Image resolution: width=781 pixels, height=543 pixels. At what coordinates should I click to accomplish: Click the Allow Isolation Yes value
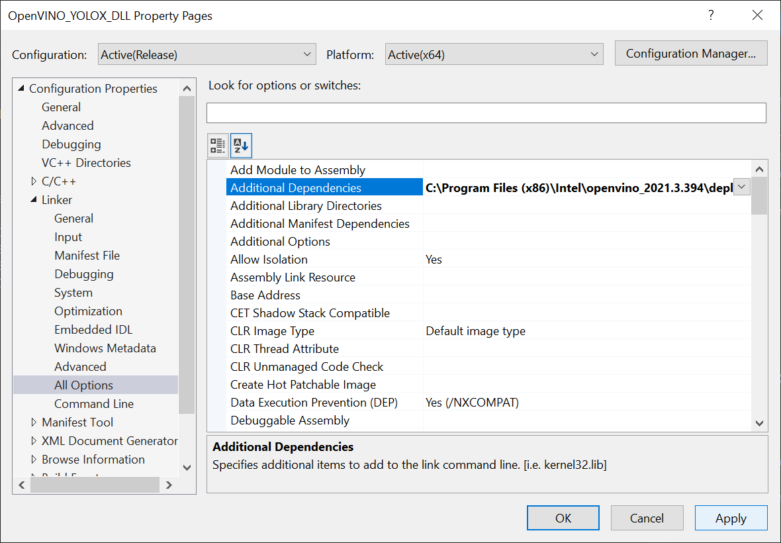[x=434, y=259]
